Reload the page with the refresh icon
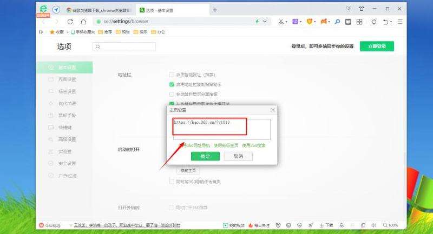Screen dimensions: 433x234 pyautogui.click(x=70, y=22)
